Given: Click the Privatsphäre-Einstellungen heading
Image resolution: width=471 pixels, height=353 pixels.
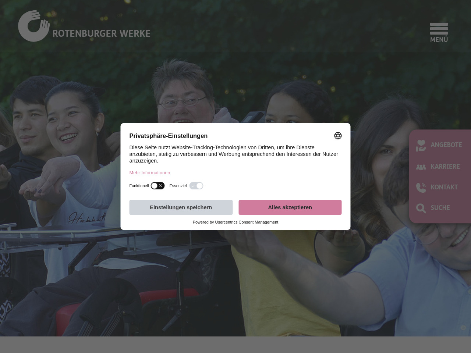Looking at the screenshot, I should (168, 136).
